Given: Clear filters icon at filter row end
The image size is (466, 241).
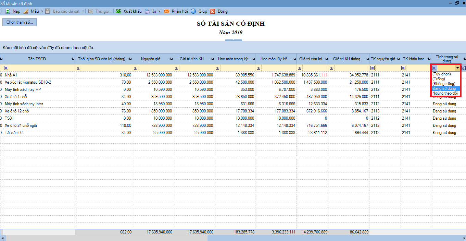Looking at the screenshot, I should [x=464, y=68].
